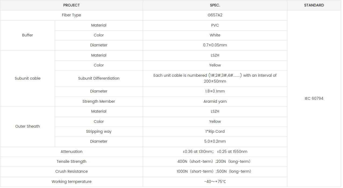Screen dimensions: 343x188
Task: Select the Tensile Strength row label
Action: (x=72, y=161)
